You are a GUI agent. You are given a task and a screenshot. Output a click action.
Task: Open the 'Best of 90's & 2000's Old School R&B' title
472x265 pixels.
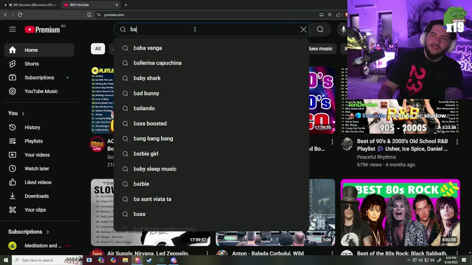[403, 145]
